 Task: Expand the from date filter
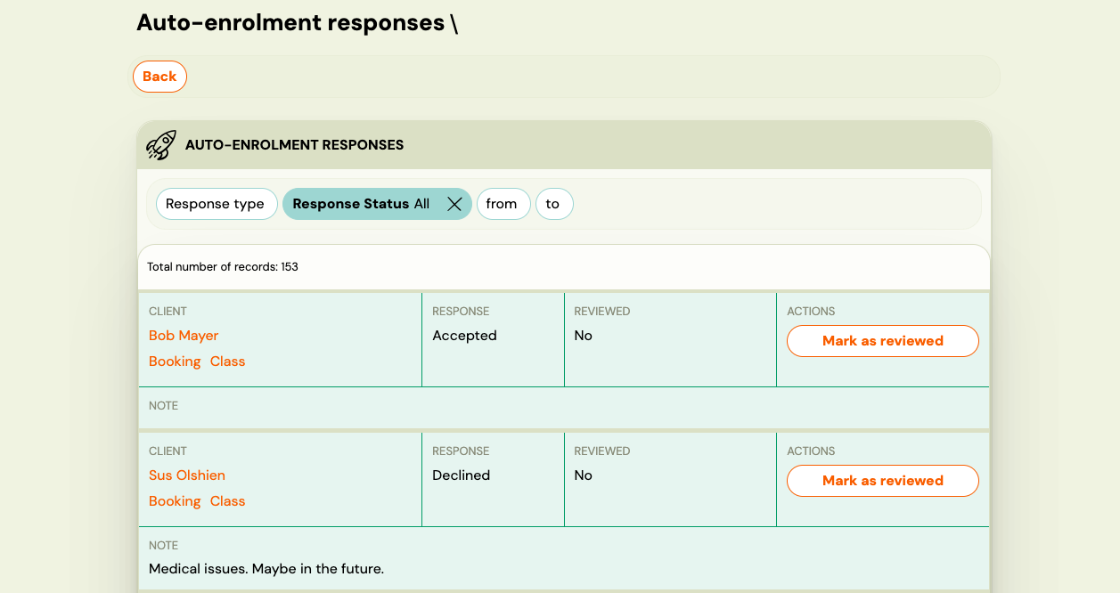(503, 203)
